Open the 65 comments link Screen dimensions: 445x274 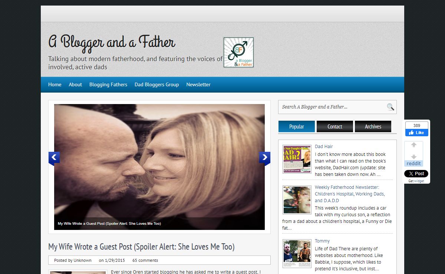tap(145, 260)
